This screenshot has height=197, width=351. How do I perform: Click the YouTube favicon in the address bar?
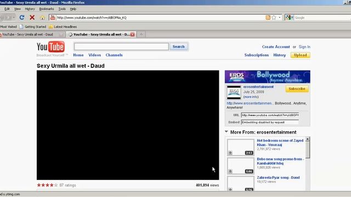(53, 18)
